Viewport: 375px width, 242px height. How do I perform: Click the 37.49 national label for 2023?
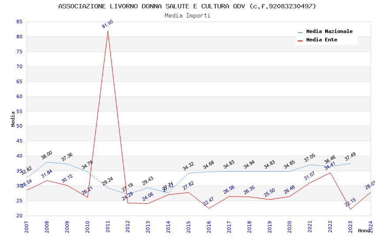coord(350,157)
